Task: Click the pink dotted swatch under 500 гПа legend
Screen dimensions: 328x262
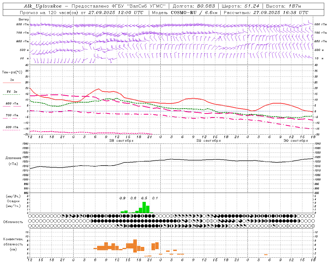Action: click(x=11, y=130)
